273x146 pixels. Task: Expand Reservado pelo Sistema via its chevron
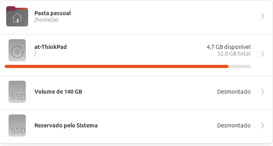pyautogui.click(x=262, y=126)
